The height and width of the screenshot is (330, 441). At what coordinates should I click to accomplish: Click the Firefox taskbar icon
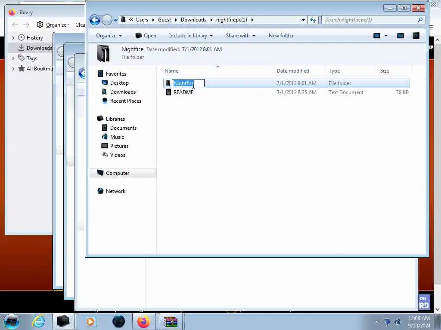[x=144, y=321]
